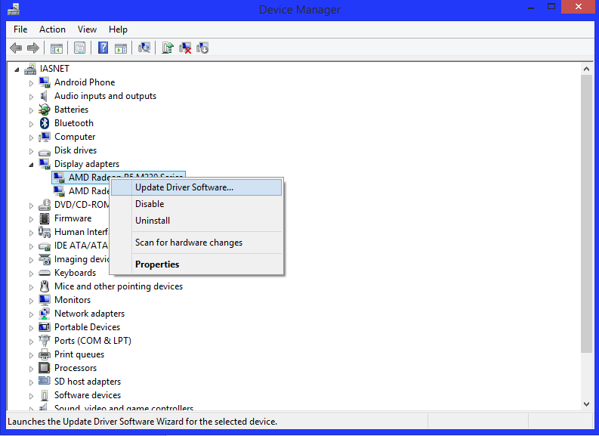The height and width of the screenshot is (436, 599).
Task: Click the Bluetooth device icon in tree
Action: (45, 123)
